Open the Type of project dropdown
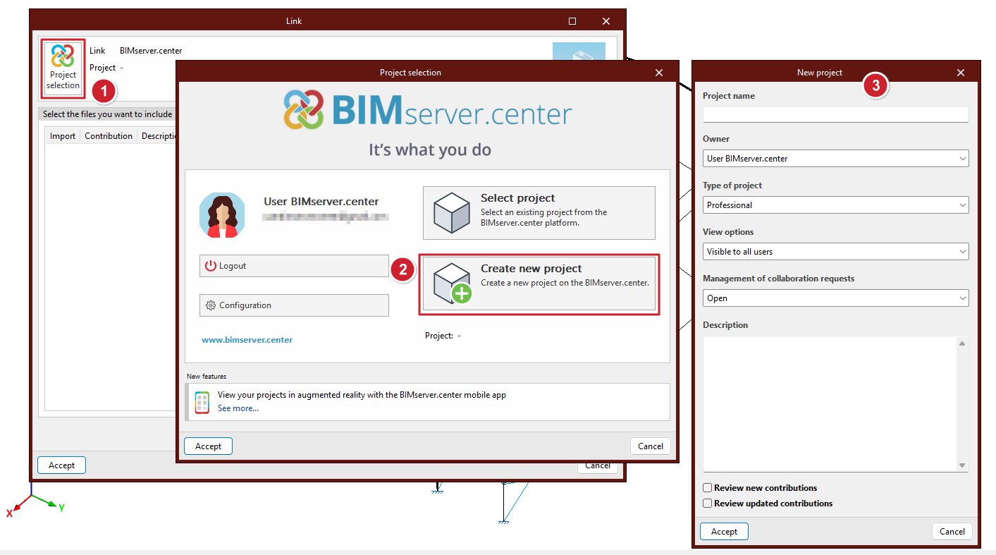This screenshot has height=555, width=996. pos(835,205)
